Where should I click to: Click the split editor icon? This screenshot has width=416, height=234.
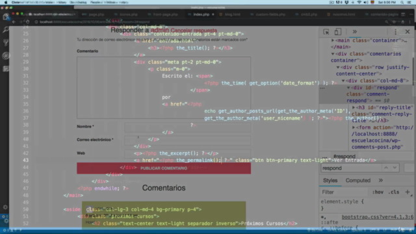point(403,14)
